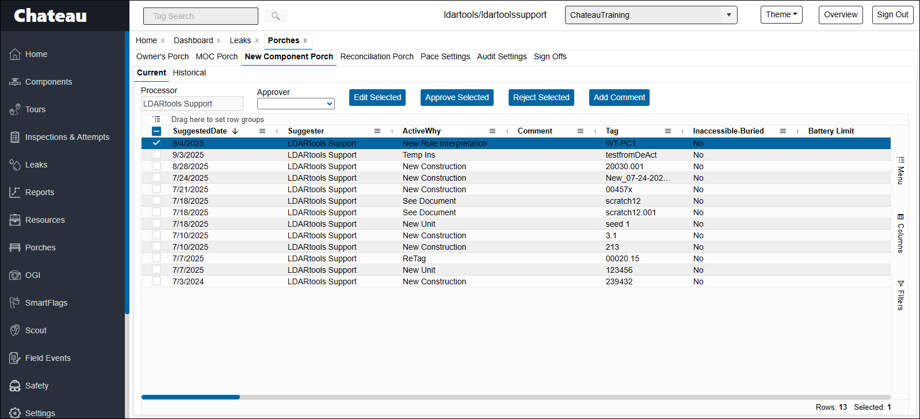The height and width of the screenshot is (419, 920).
Task: Open the Tag column menu icon
Action: click(667, 131)
